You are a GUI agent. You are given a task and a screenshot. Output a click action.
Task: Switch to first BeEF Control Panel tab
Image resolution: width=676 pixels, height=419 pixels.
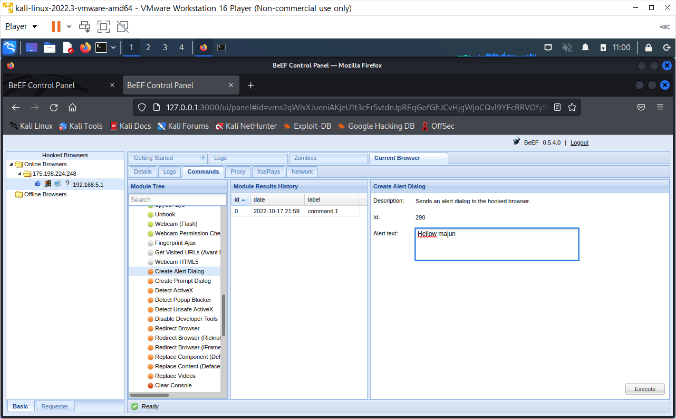(61, 85)
